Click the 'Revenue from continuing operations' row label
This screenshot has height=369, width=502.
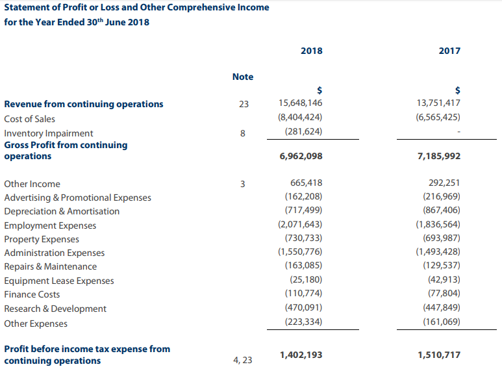tap(84, 105)
